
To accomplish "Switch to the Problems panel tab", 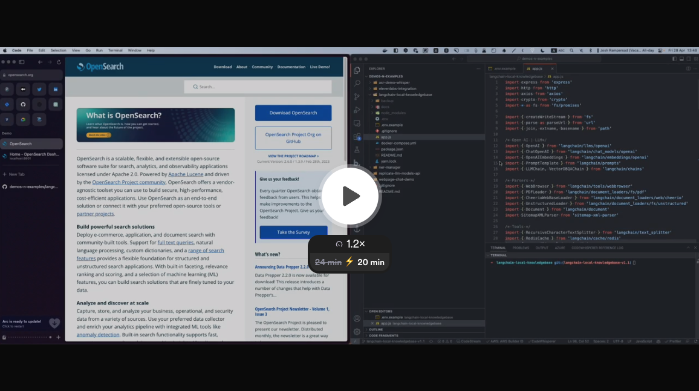I will (x=521, y=248).
